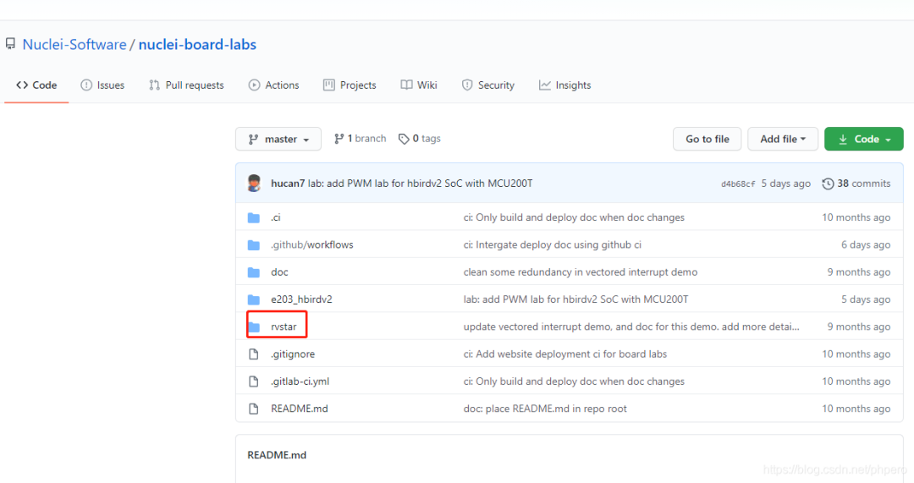Screen dimensions: 914x483
Task: Switch to the Pull requests tab
Action: [186, 85]
